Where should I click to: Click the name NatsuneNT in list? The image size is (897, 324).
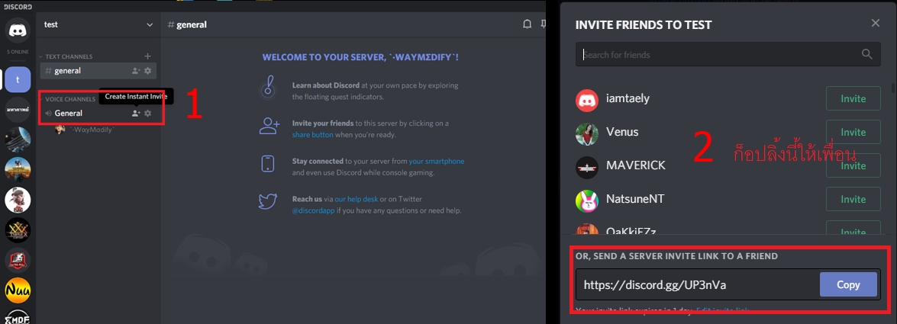(x=635, y=199)
